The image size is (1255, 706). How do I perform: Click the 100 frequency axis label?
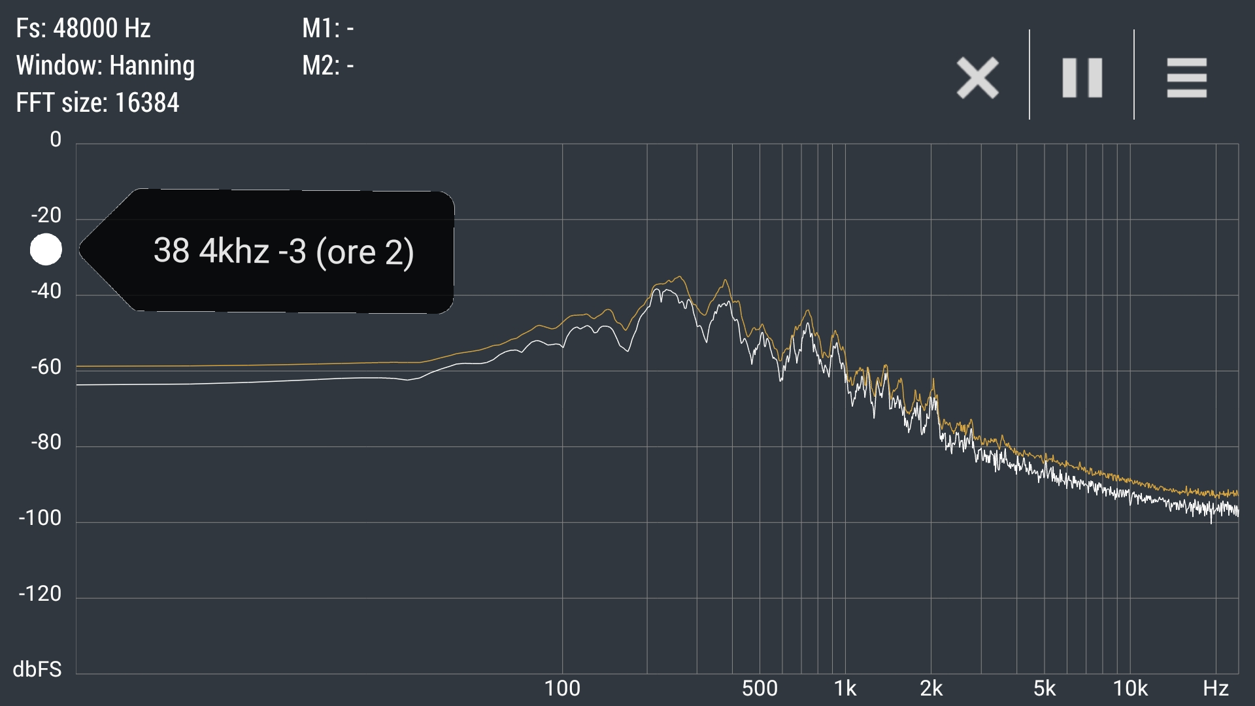pyautogui.click(x=562, y=688)
